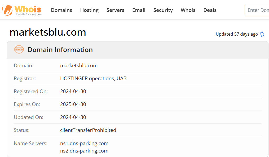Refresh whois data with blue reload icon
The width and height of the screenshot is (269, 157).
262,34
